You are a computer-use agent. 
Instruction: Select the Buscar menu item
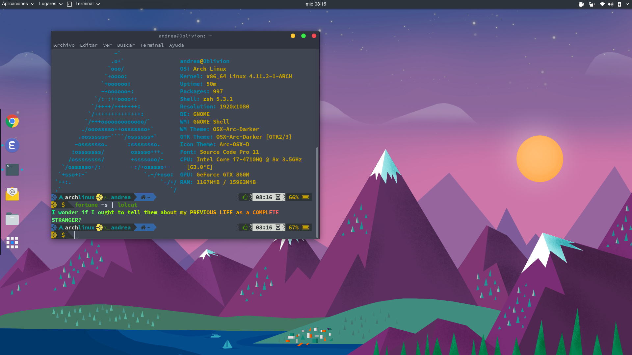tap(126, 45)
